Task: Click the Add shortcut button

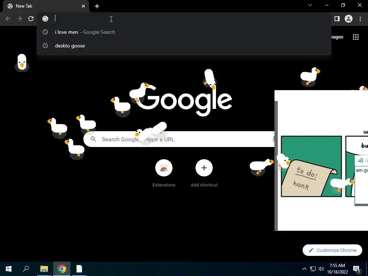Action: point(204,173)
